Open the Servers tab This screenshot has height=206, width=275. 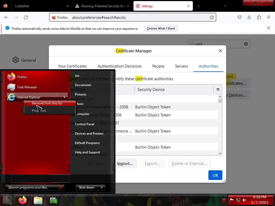coord(181,66)
